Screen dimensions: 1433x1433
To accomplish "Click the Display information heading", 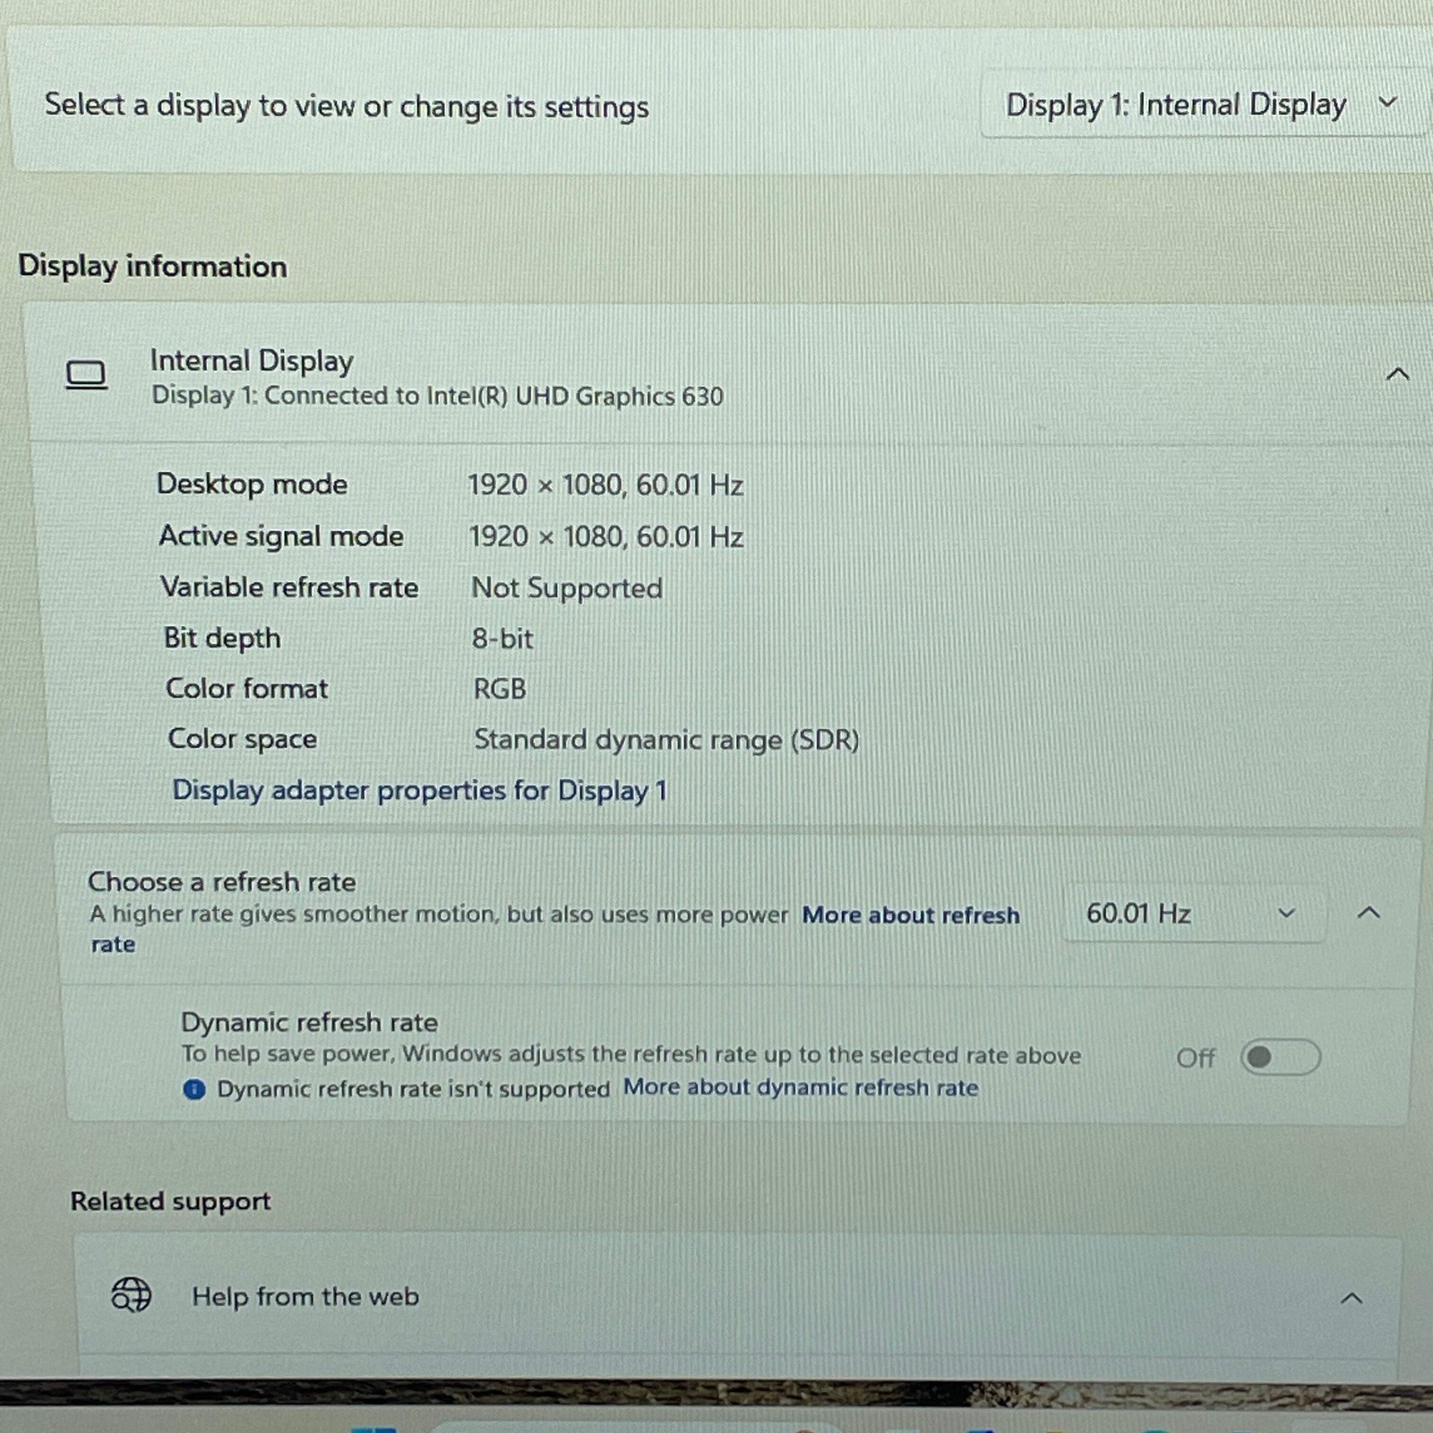I will click(153, 266).
